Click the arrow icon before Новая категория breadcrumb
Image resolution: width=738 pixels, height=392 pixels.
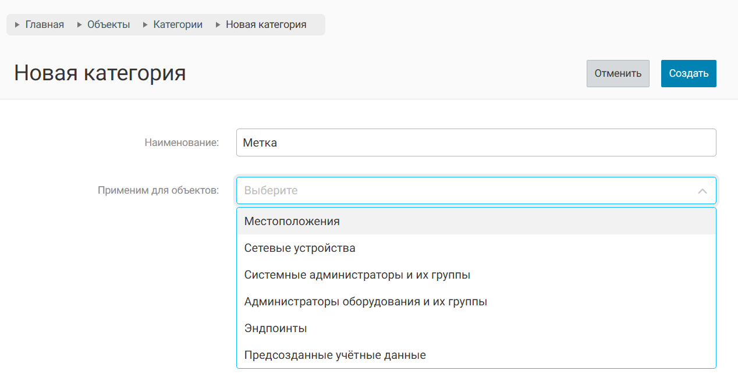coord(218,25)
